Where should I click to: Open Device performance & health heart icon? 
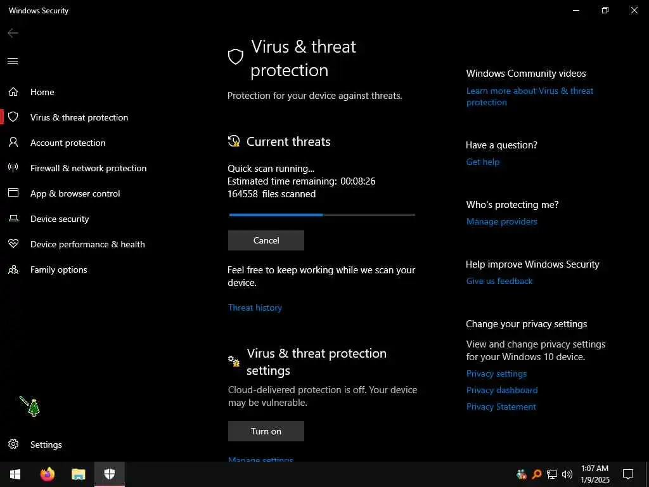pyautogui.click(x=13, y=244)
